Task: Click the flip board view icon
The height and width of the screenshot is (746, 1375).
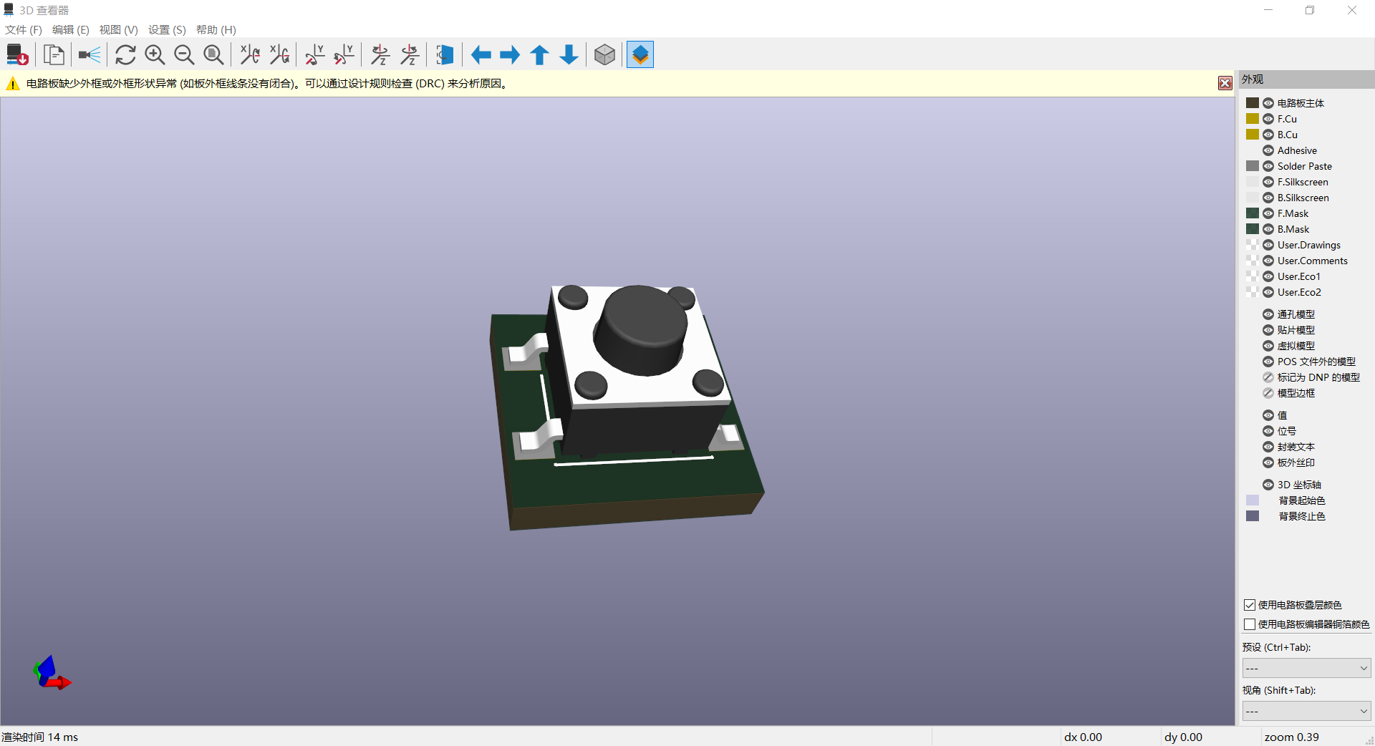Action: point(445,55)
